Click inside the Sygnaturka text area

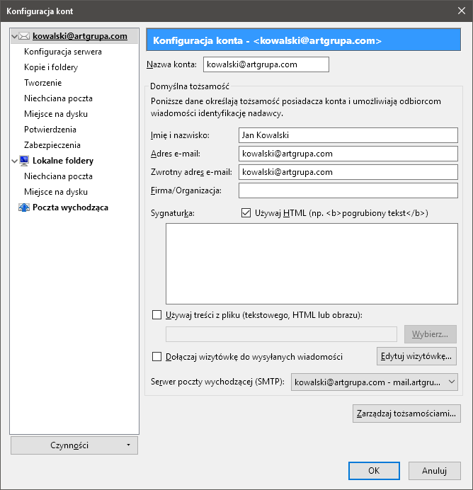pyautogui.click(x=312, y=263)
